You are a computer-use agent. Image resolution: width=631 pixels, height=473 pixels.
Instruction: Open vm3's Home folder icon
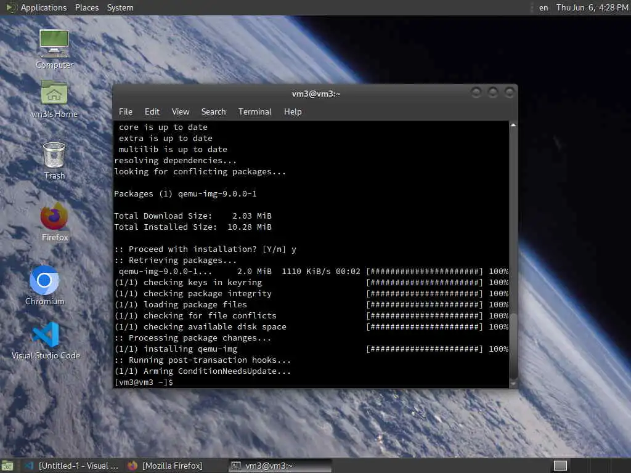(x=54, y=99)
